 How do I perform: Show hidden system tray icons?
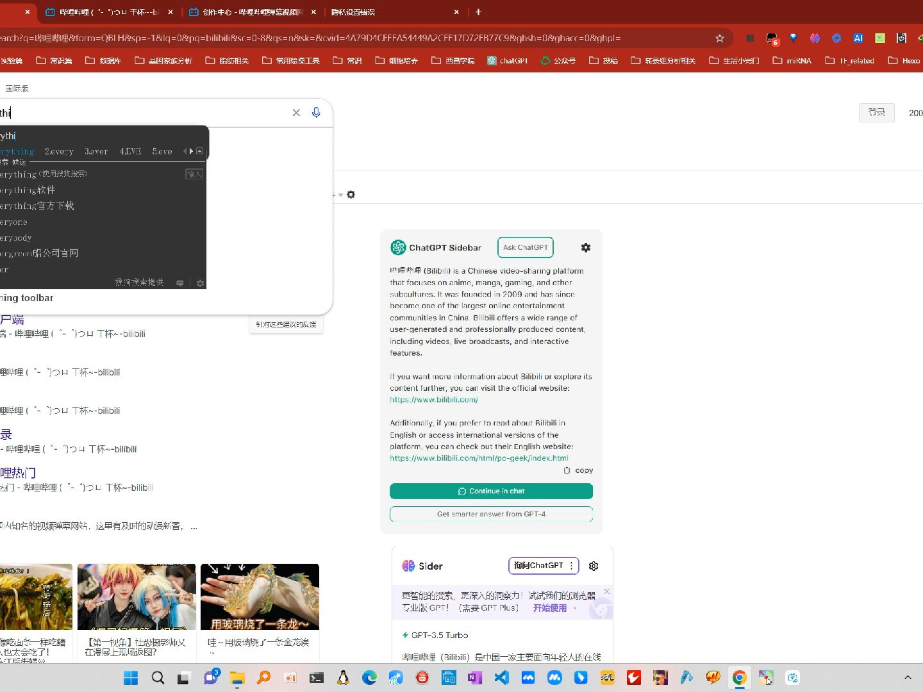pos(908,678)
